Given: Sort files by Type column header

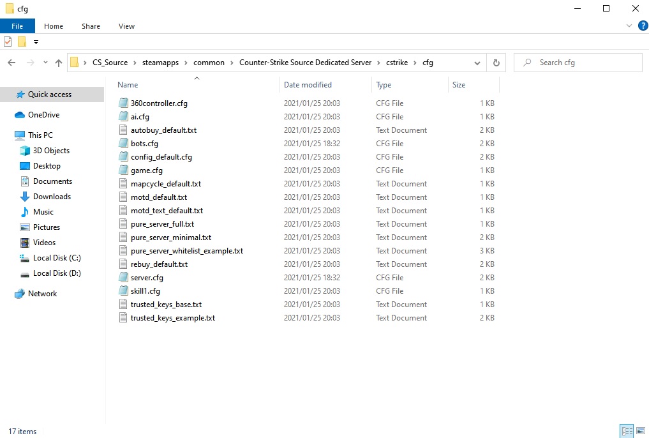Looking at the screenshot, I should tap(409, 84).
